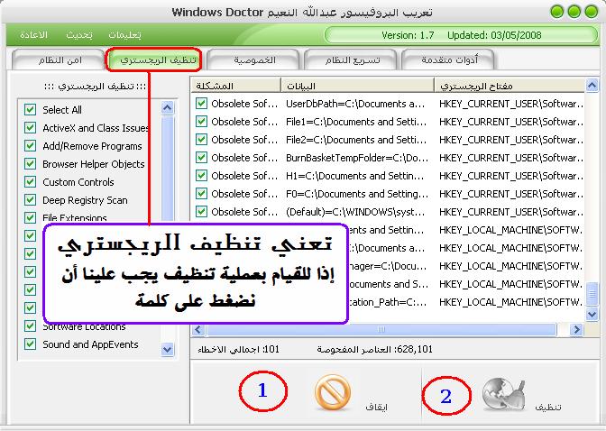Switch to the تنظيف الريجستري tab
This screenshot has width=606, height=431.
pos(154,60)
